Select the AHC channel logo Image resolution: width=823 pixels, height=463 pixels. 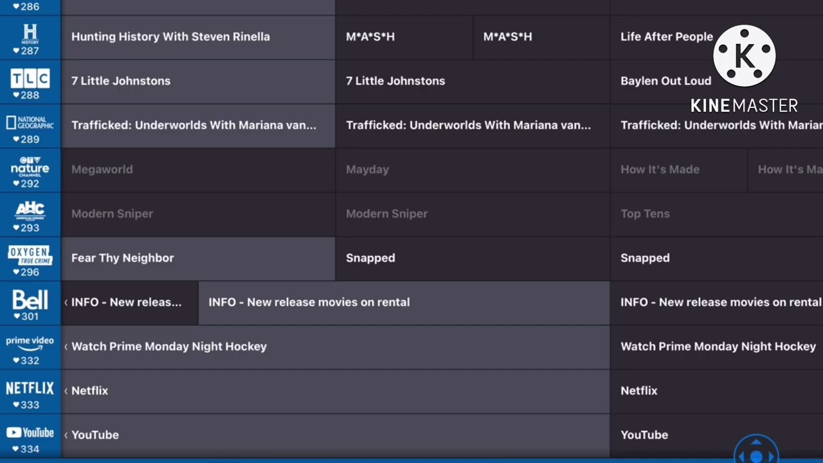[30, 210]
